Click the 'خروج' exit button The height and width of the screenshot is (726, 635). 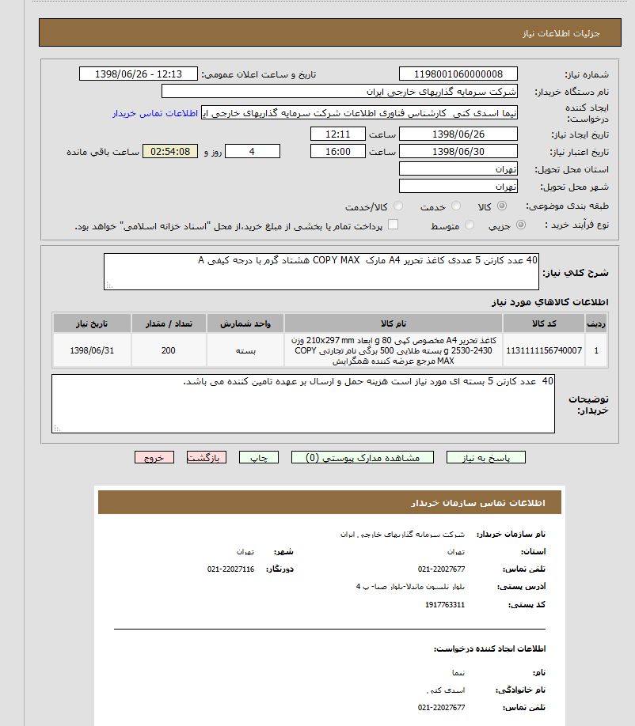[x=154, y=458]
